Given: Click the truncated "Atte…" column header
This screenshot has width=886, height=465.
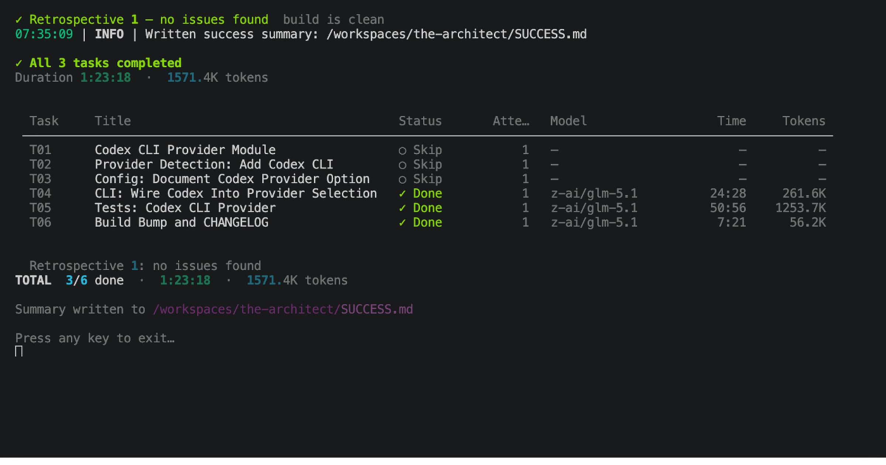Looking at the screenshot, I should (x=511, y=121).
